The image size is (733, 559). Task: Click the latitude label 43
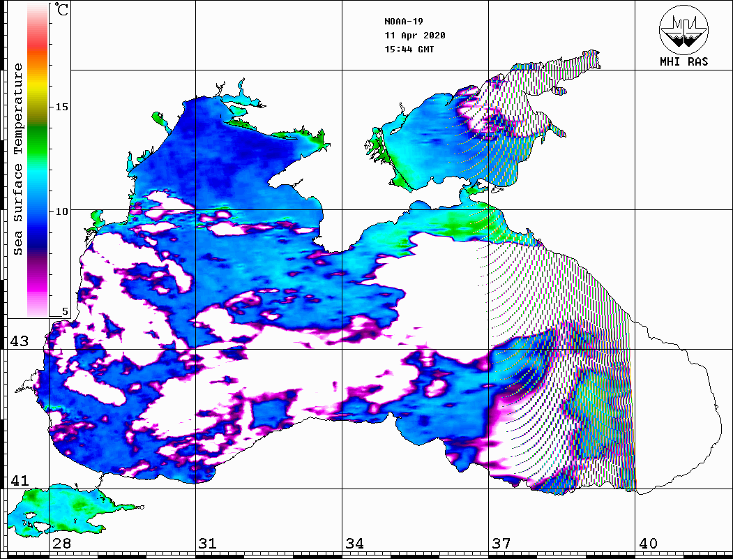pyautogui.click(x=20, y=341)
